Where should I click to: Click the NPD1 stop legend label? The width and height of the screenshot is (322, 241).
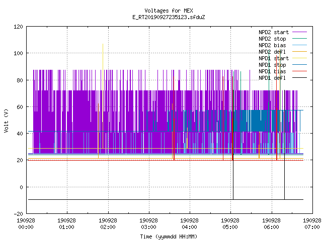click(272, 65)
